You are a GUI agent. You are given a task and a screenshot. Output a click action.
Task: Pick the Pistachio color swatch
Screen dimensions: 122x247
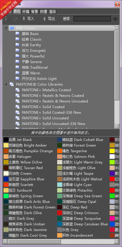click(x=60, y=190)
